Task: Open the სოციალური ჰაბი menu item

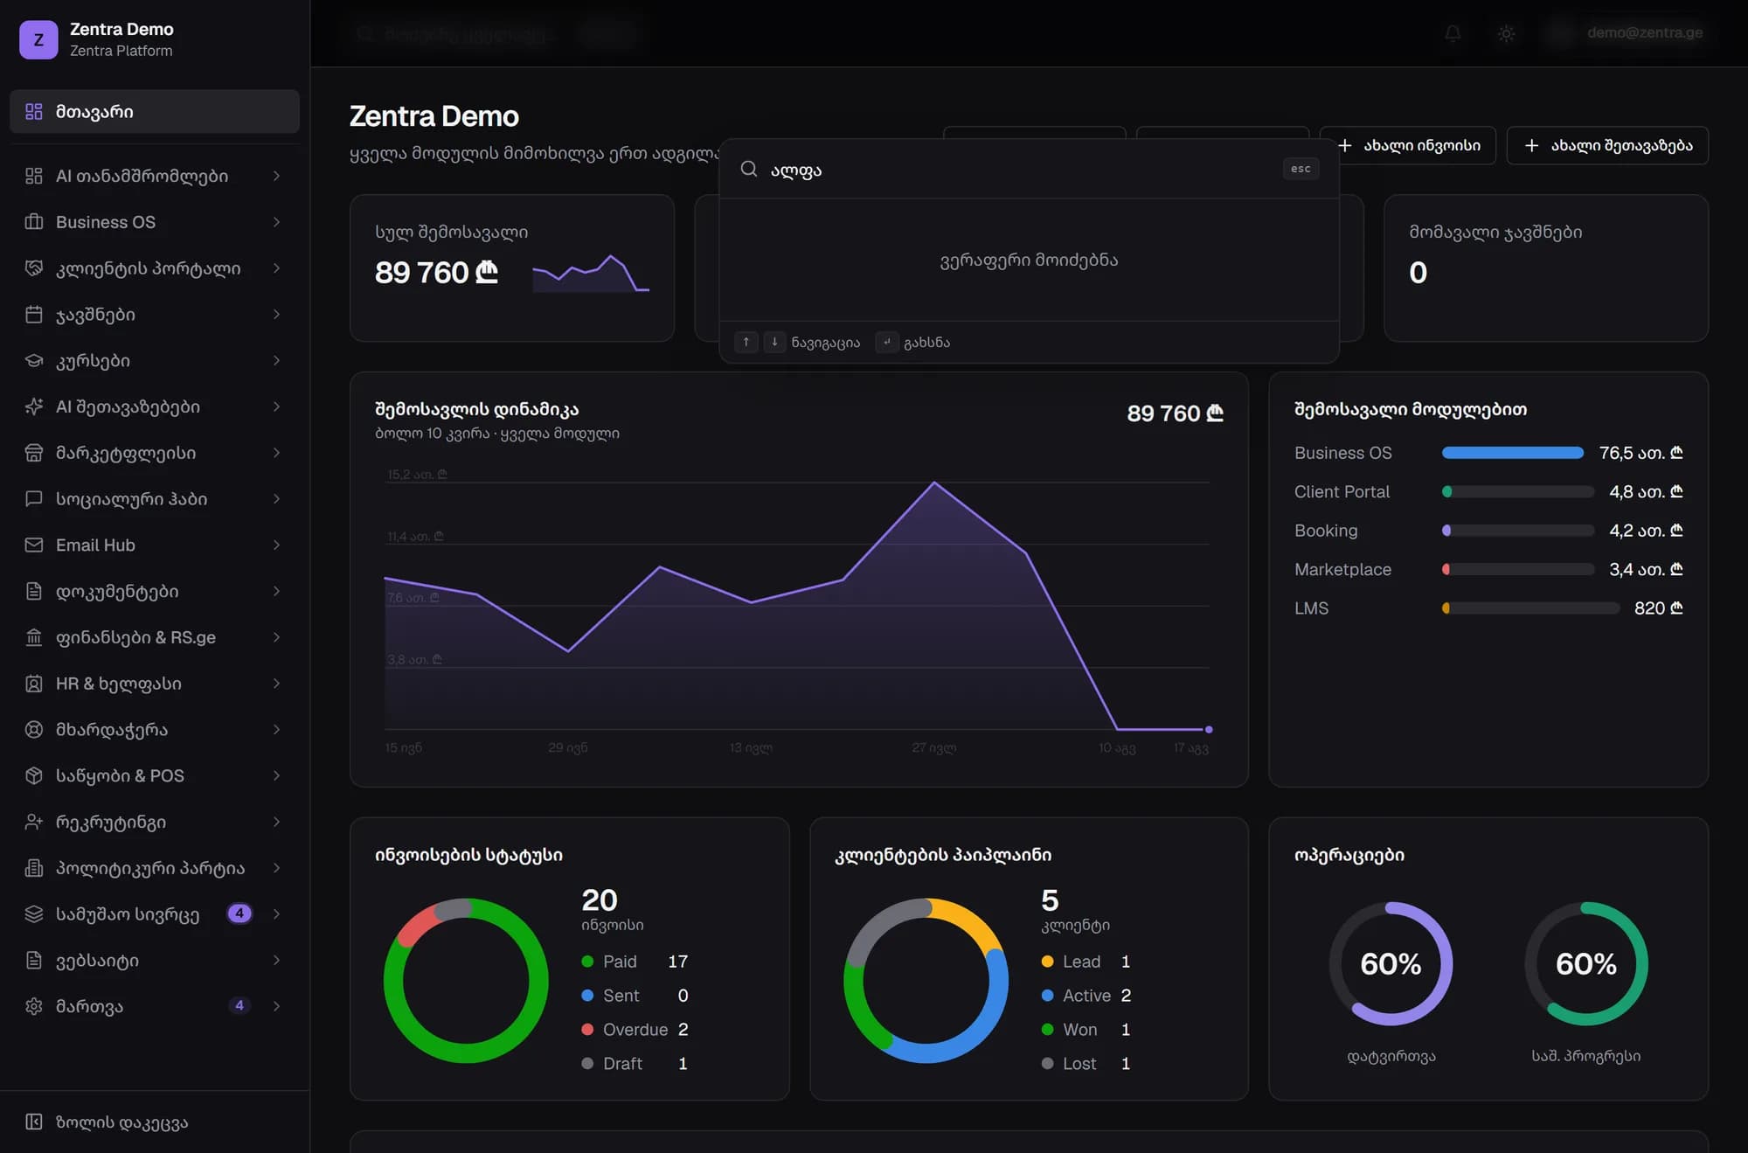Action: (x=155, y=499)
